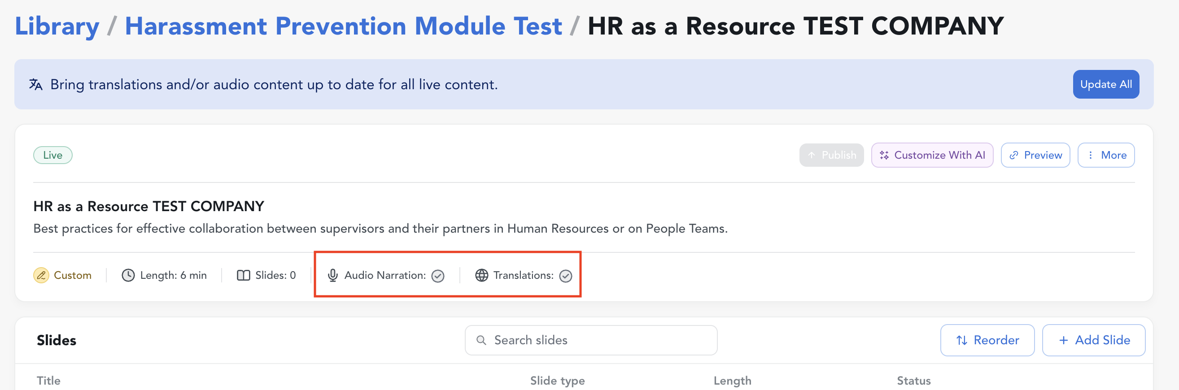Click the Audio Narration checkmark status
This screenshot has height=390, width=1179.
click(438, 276)
